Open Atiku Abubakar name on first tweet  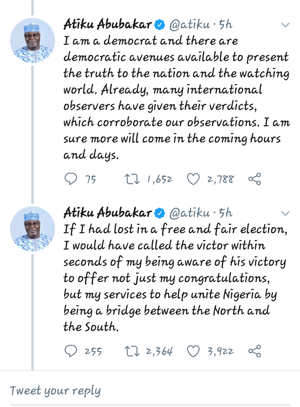(x=107, y=25)
